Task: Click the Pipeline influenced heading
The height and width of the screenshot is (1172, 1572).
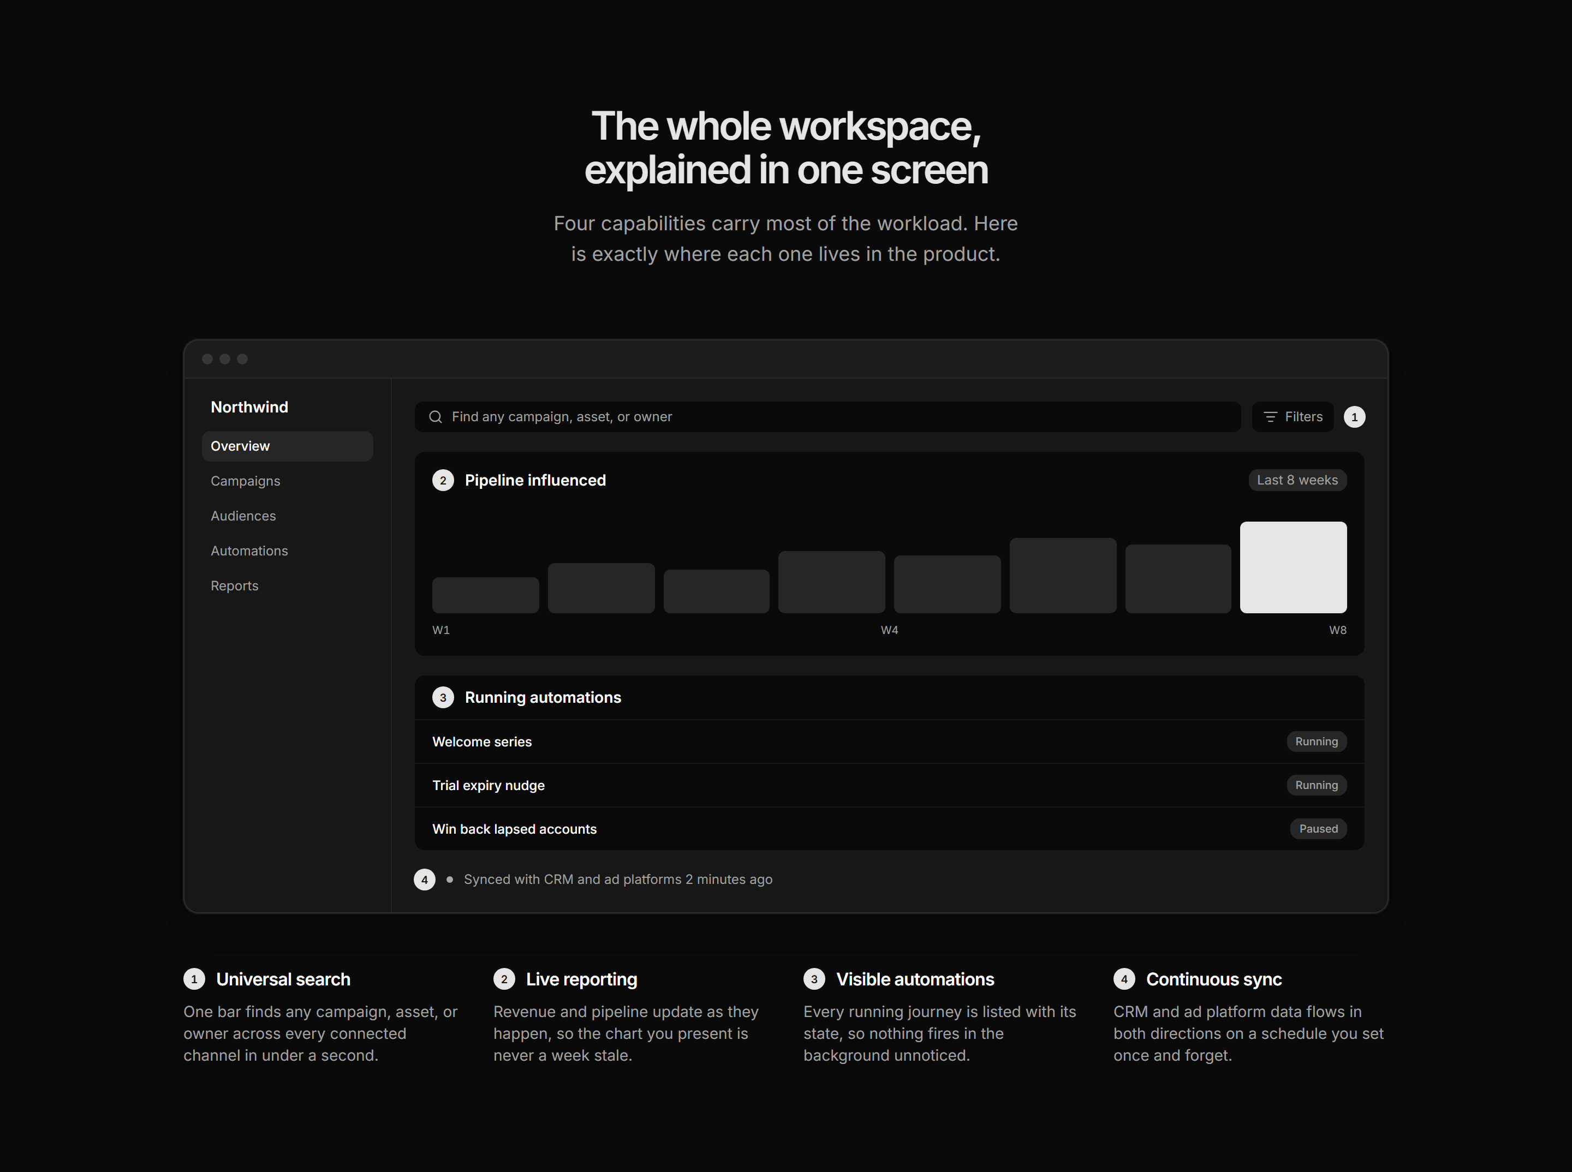Action: point(535,480)
